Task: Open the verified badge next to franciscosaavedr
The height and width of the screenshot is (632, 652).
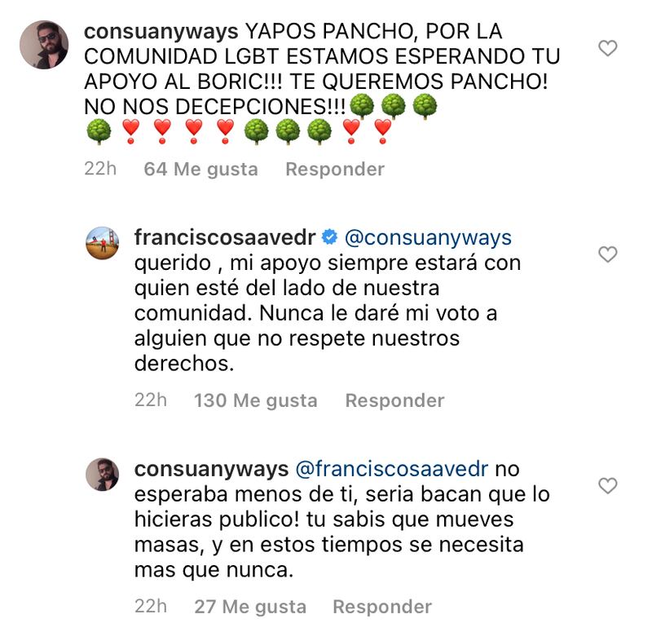Action: (x=330, y=237)
